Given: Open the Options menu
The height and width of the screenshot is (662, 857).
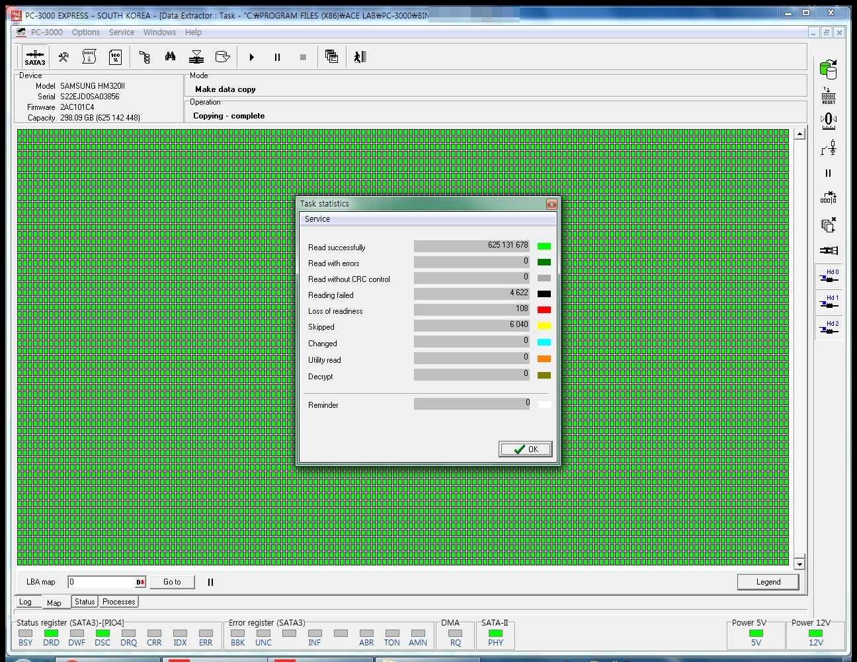Looking at the screenshot, I should 86,32.
